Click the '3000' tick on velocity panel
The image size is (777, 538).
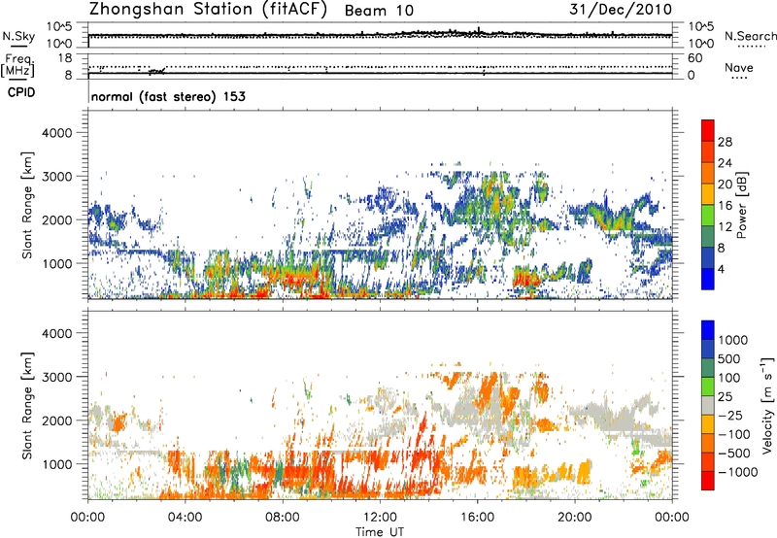click(56, 377)
